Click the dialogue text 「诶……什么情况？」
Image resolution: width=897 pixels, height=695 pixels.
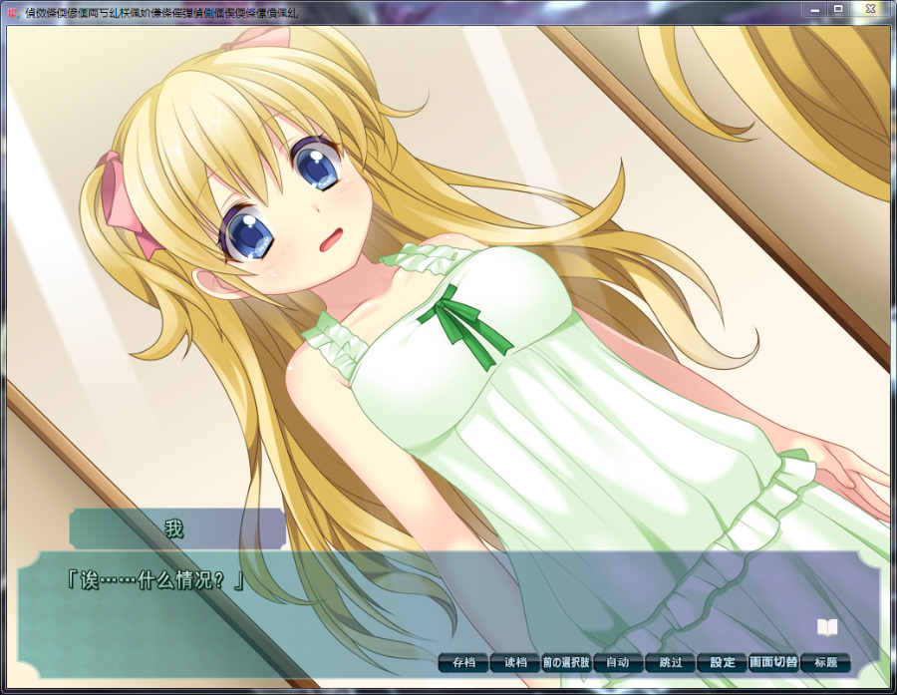pyautogui.click(x=155, y=581)
